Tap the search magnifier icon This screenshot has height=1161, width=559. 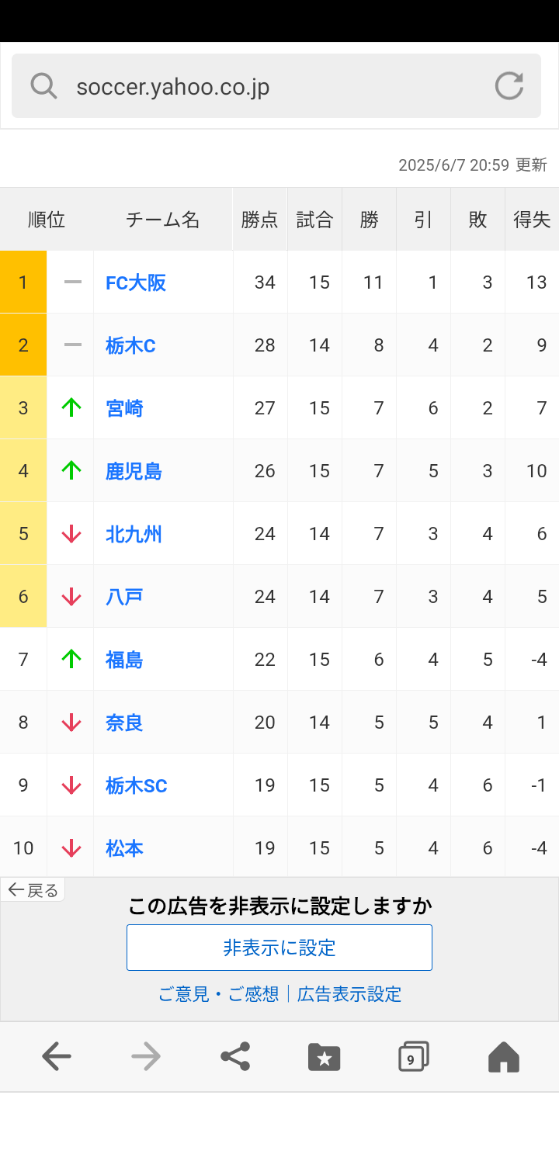43,86
